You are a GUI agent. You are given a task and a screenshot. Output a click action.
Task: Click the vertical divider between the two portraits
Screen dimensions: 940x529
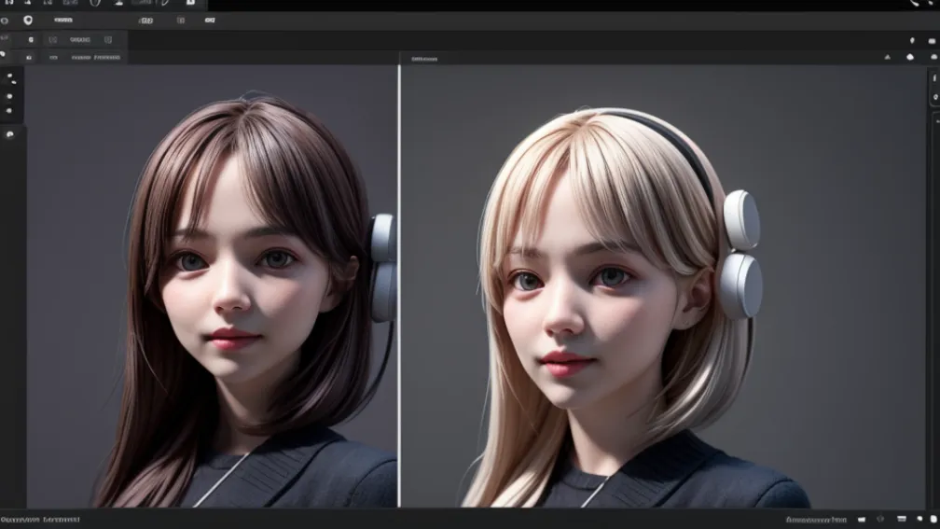pos(399,280)
